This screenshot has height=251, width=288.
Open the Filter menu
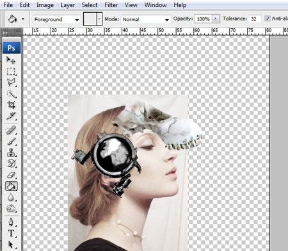coord(111,5)
